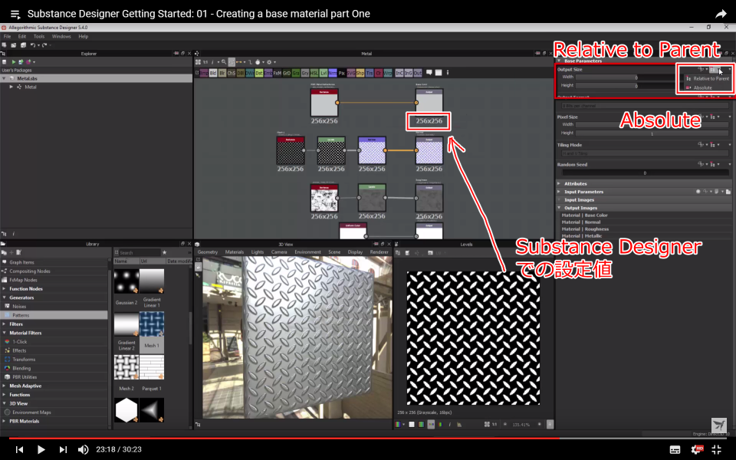Add a Distance node via Dst shortcut
The height and width of the screenshot is (460, 736).
coord(259,74)
